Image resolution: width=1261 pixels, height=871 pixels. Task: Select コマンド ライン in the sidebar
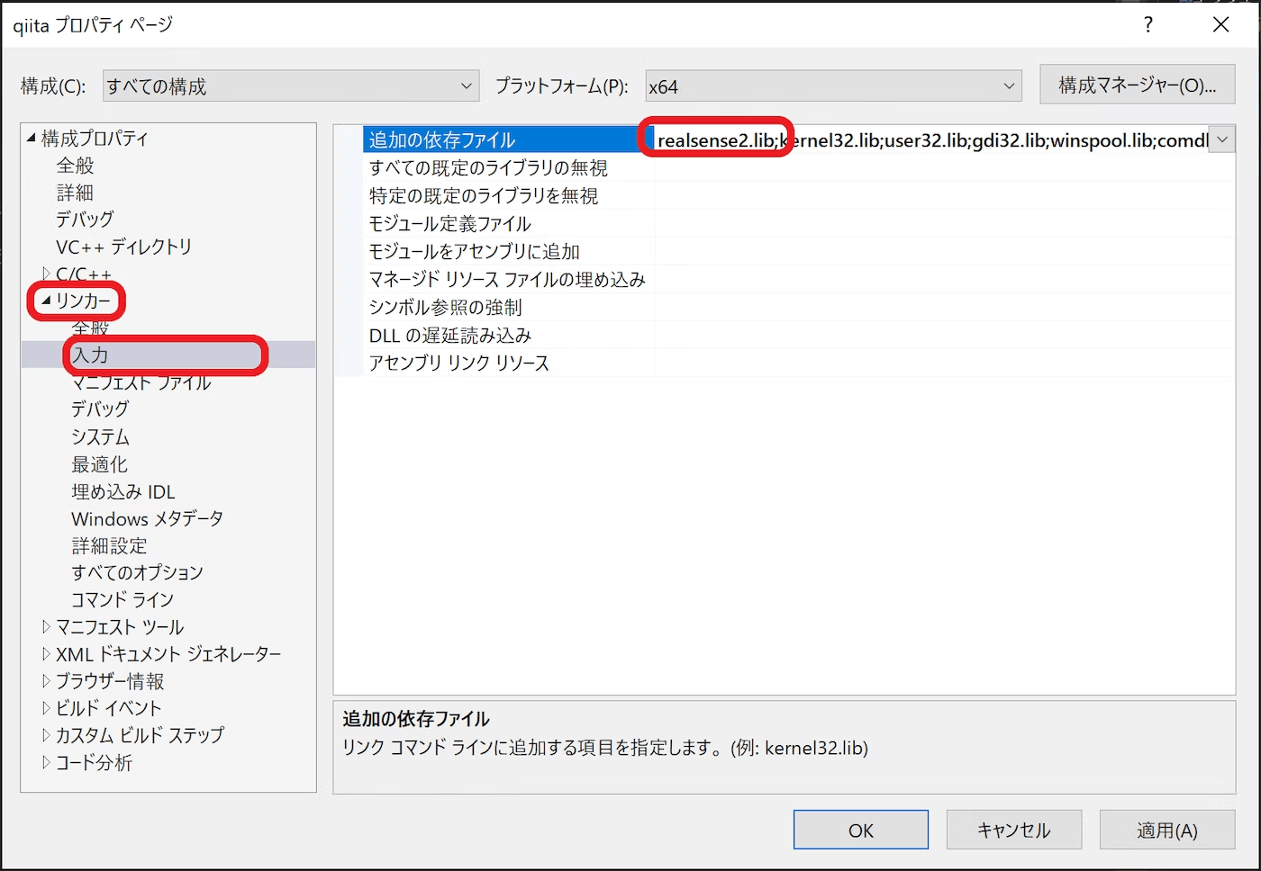(x=122, y=599)
